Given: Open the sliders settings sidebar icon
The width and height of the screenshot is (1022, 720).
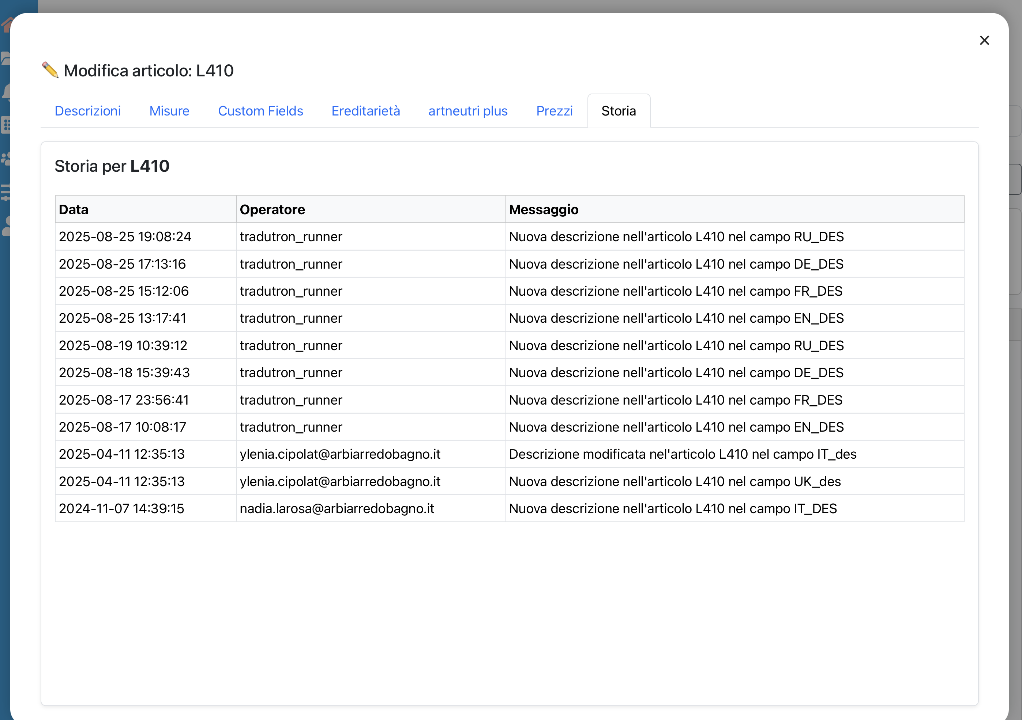Looking at the screenshot, I should [x=5, y=192].
